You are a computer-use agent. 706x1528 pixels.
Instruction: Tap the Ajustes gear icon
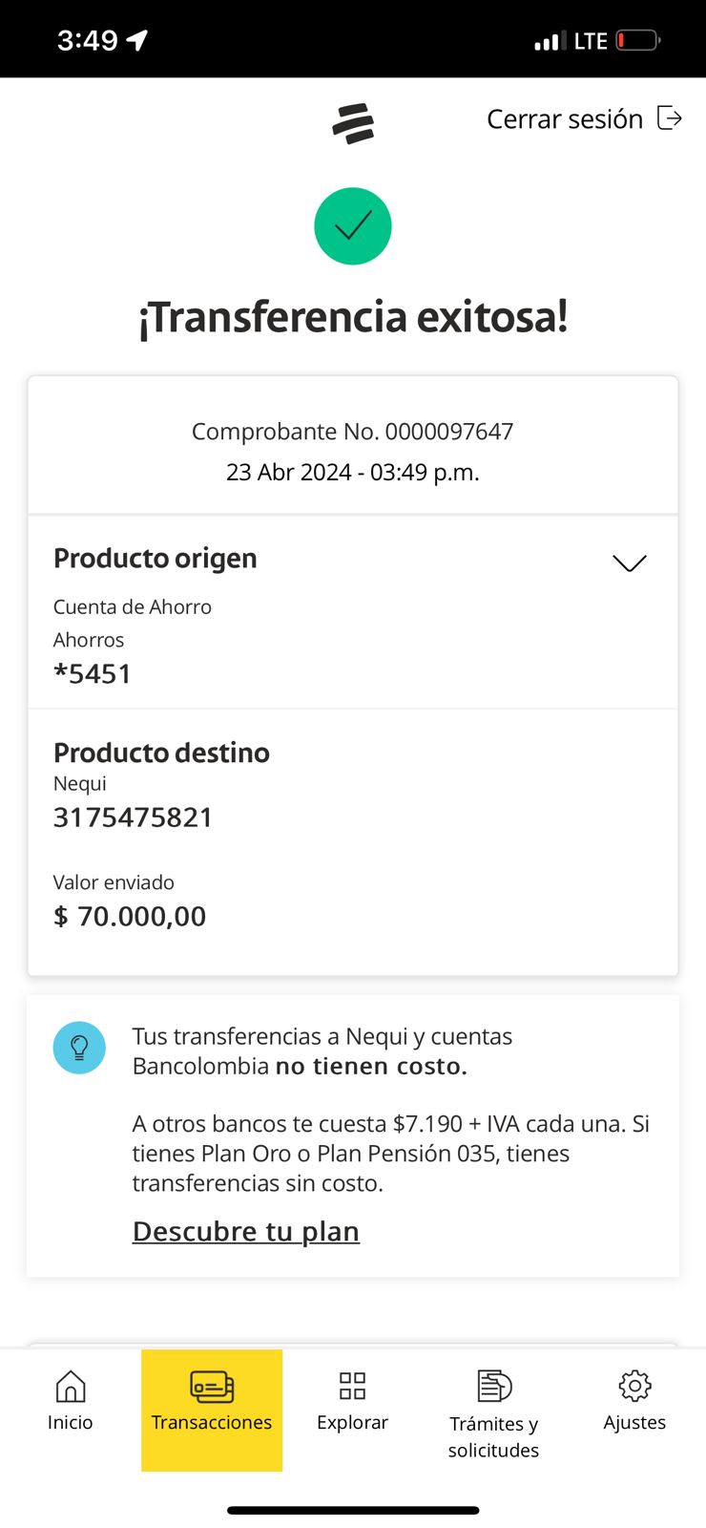click(634, 1386)
